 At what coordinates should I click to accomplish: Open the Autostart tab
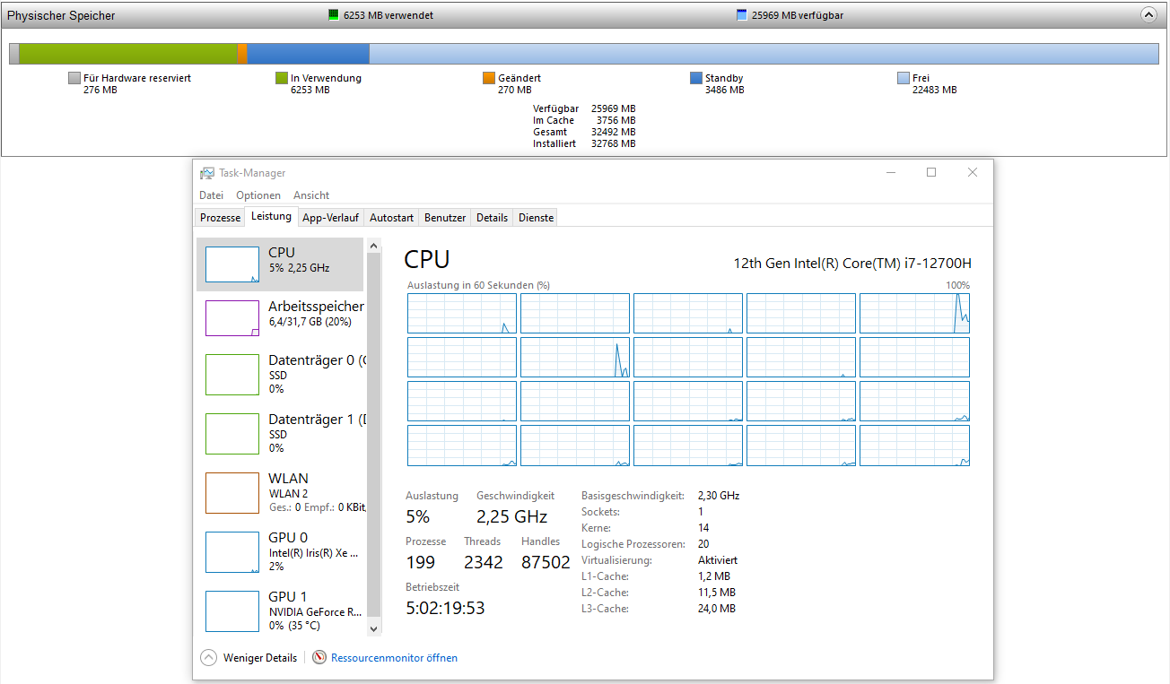(392, 218)
